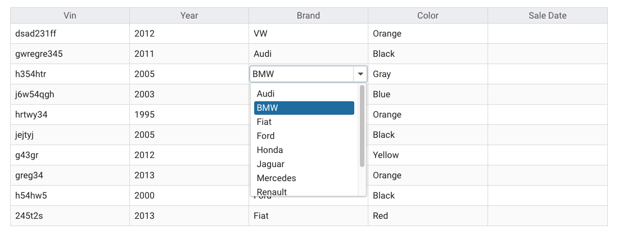Click the Orange color cell of dsad231ff
Viewport: 618px width, 234px height.
pos(428,34)
